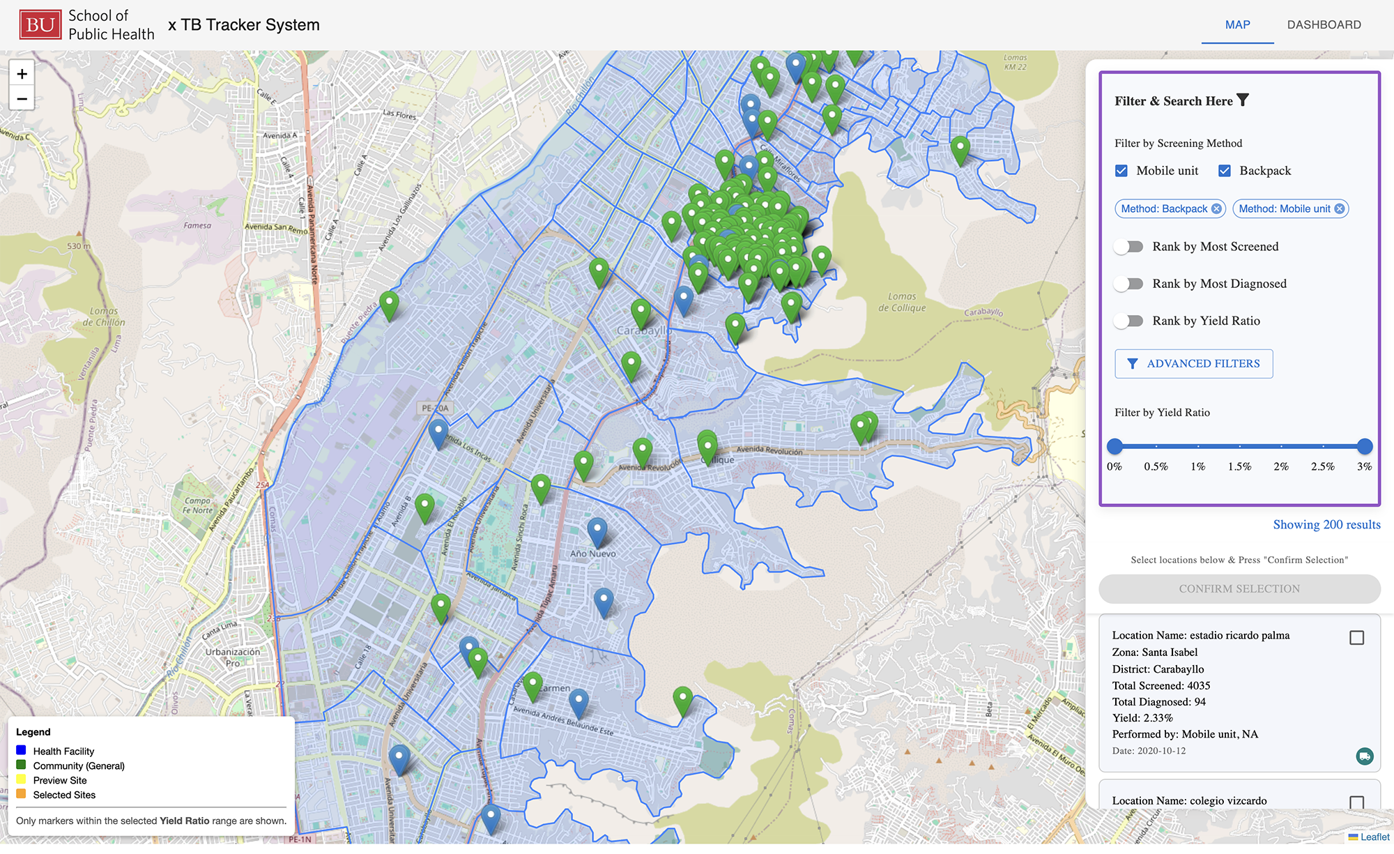The width and height of the screenshot is (1394, 854).
Task: Open the Map tab
Action: tap(1237, 25)
